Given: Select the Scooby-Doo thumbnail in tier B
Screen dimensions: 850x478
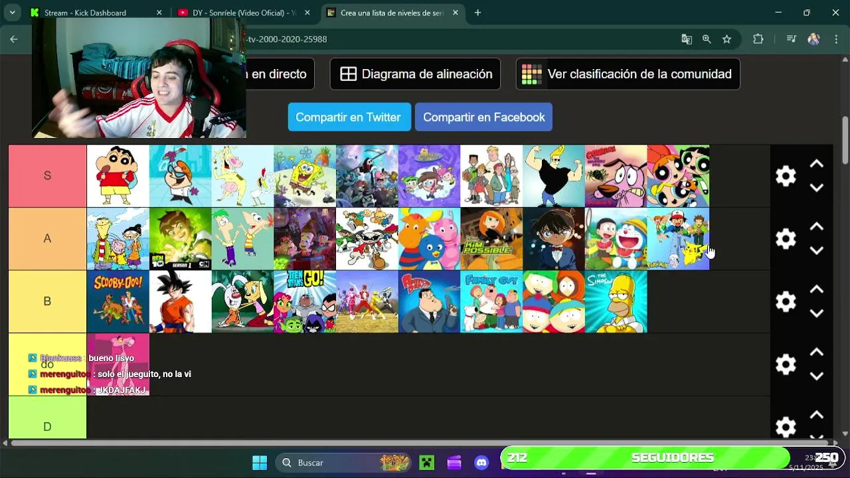Looking at the screenshot, I should tap(118, 301).
